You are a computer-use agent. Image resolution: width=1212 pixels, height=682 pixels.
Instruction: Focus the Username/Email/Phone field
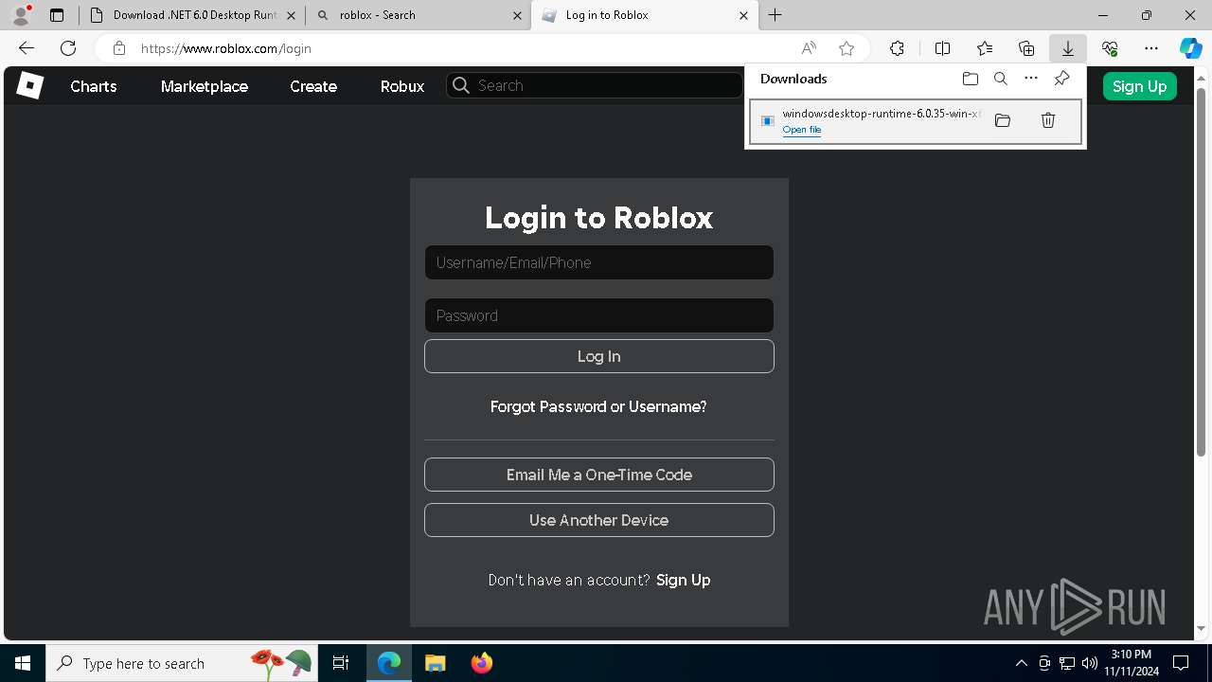click(x=599, y=262)
